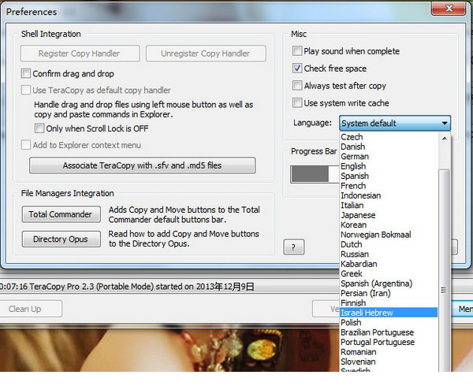Choose Korean language entry
Viewport: 473px width, 386px height.
tap(389, 225)
